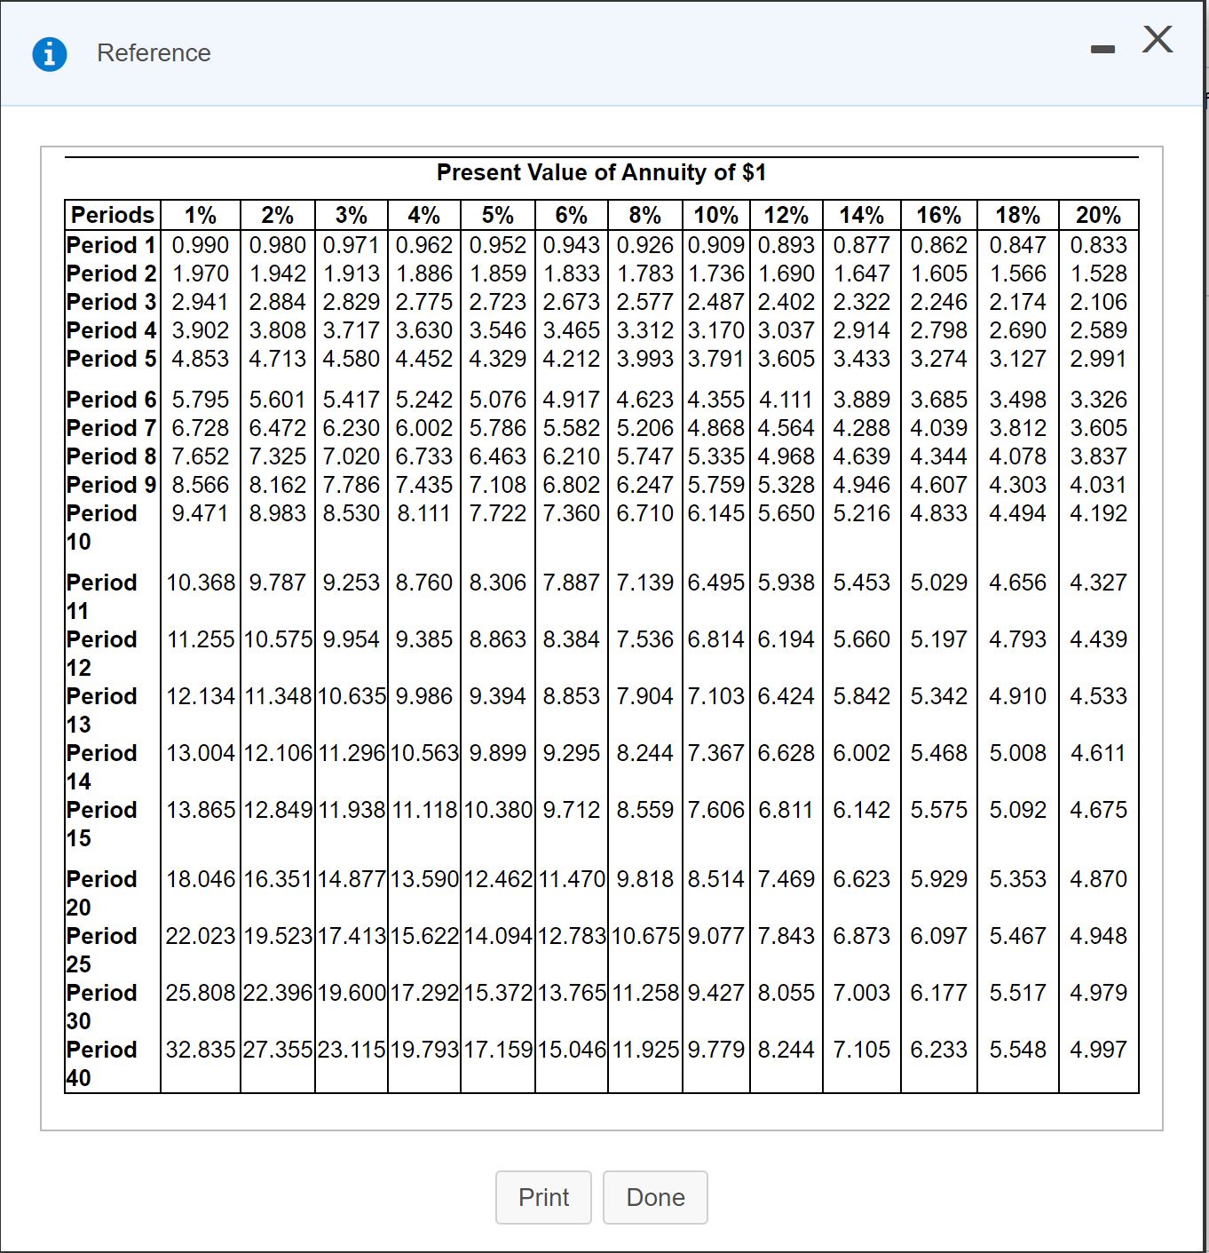Select the Period 6 row label

(112, 400)
